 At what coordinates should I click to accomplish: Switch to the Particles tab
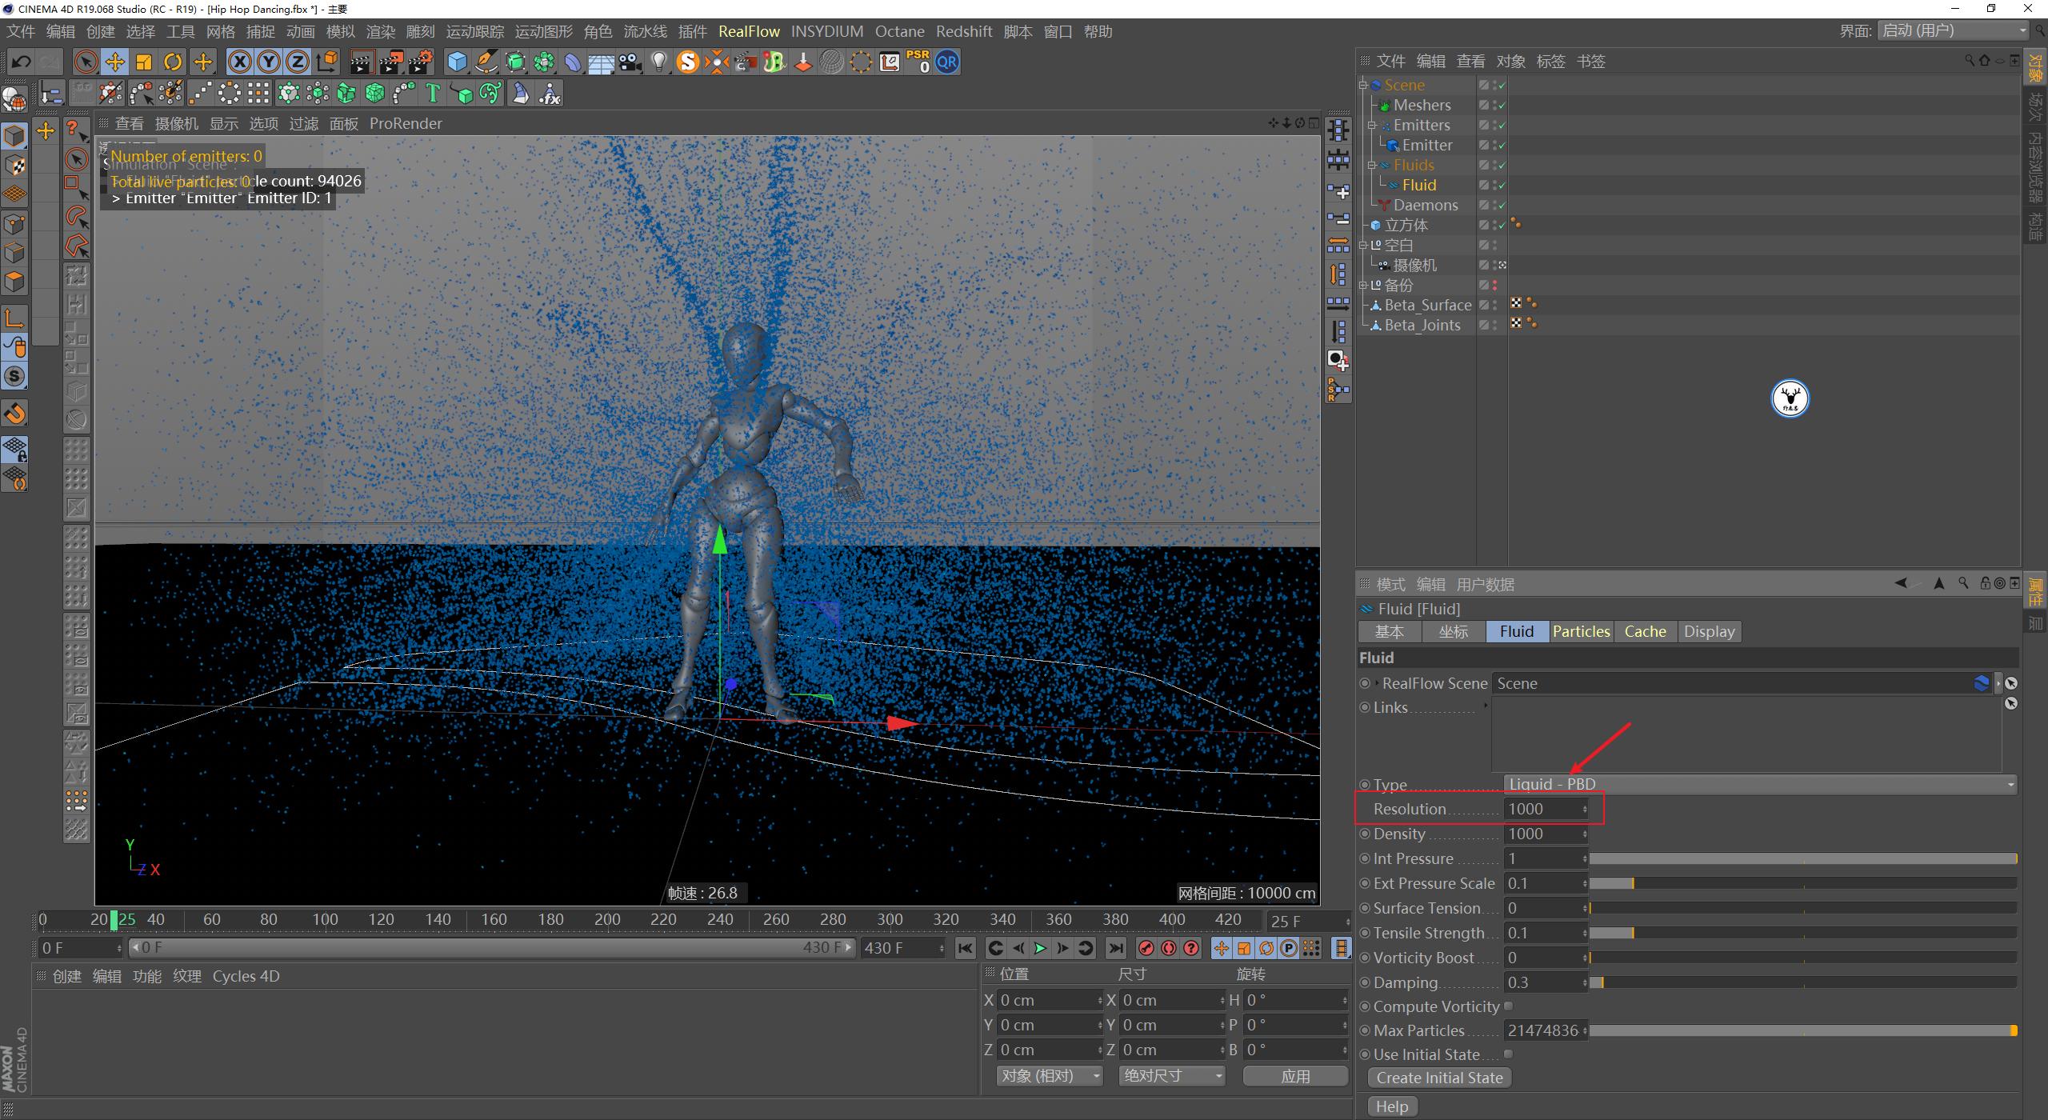tap(1581, 631)
